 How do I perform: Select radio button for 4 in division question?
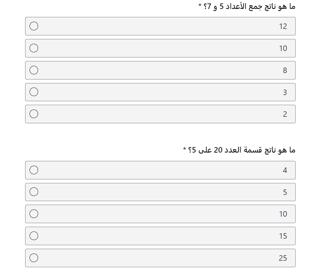pos(34,170)
